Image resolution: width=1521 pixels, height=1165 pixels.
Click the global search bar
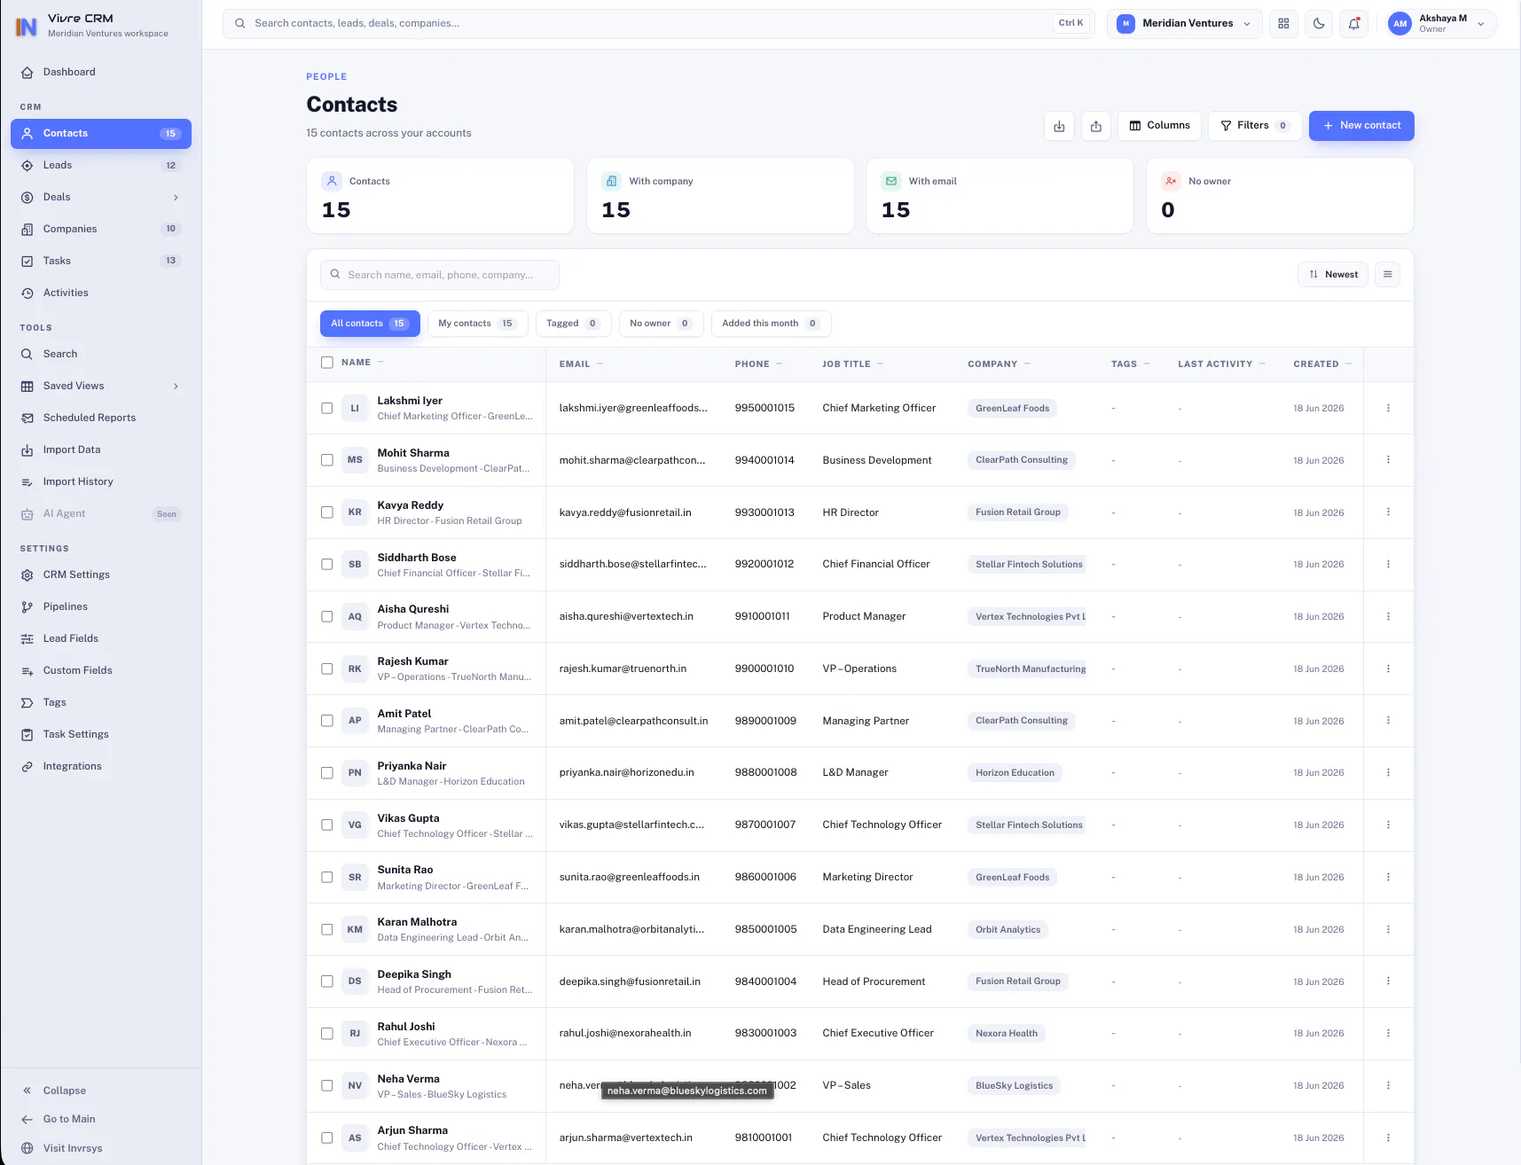[659, 24]
